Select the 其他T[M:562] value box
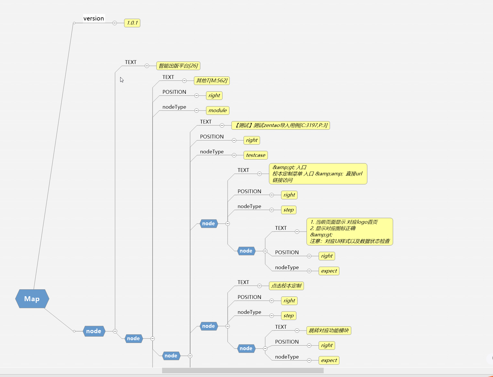Viewport: 493px width, 377px height. coord(212,80)
